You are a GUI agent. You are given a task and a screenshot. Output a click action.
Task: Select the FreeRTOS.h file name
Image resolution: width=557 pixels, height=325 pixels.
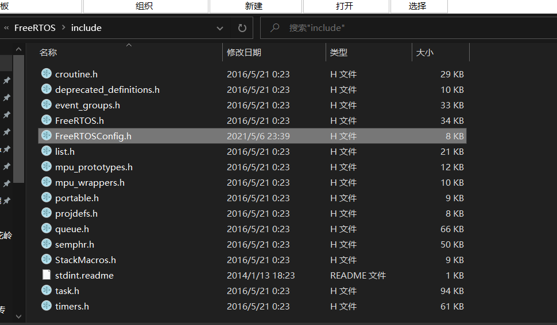(x=80, y=120)
